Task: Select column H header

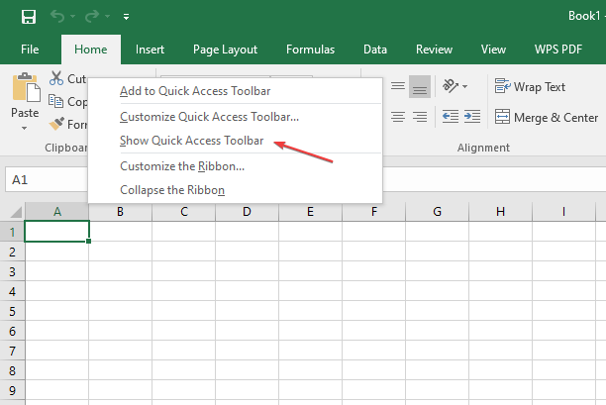Action: coord(500,212)
